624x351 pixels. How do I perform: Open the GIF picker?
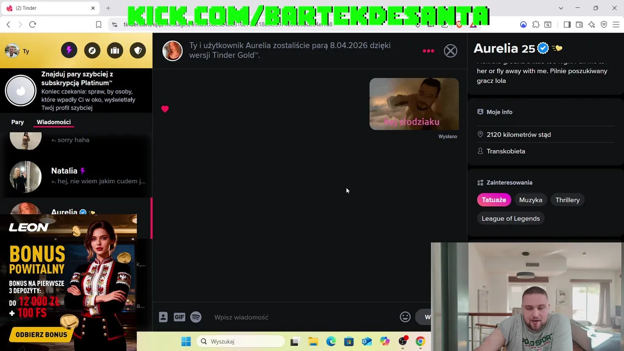(179, 317)
